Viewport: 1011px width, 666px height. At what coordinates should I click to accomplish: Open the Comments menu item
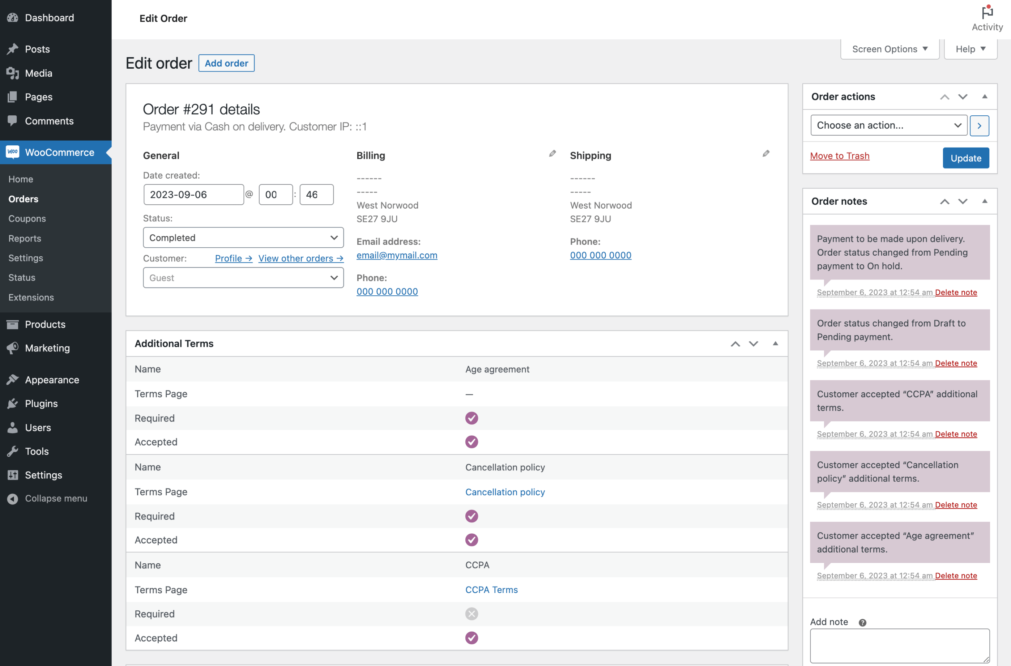pyautogui.click(x=49, y=121)
